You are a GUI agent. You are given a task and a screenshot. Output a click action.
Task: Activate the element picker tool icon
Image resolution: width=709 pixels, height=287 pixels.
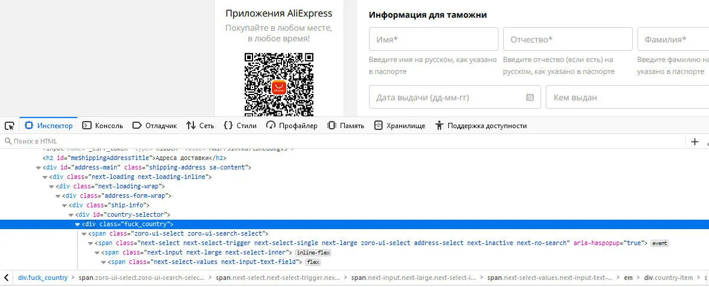[x=9, y=126]
